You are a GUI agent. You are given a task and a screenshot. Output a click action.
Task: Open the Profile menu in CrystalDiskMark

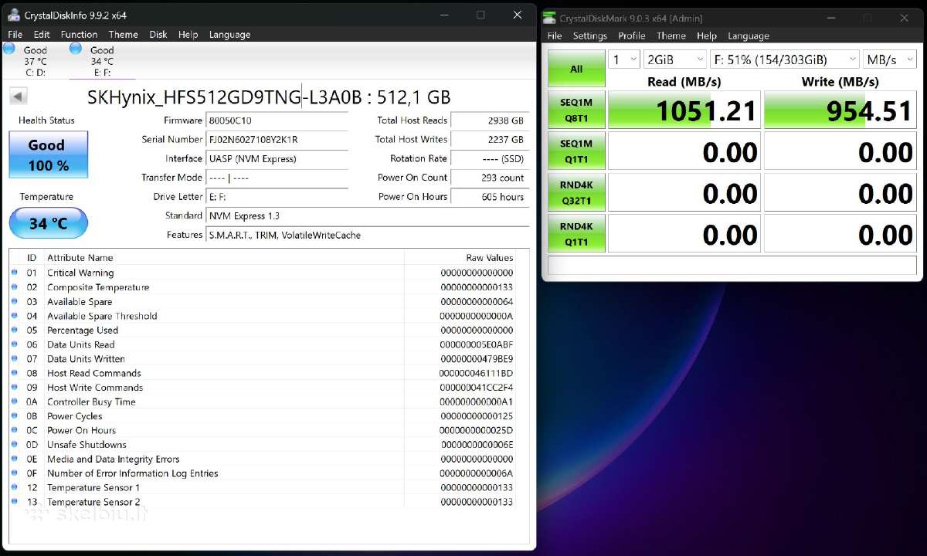point(632,36)
